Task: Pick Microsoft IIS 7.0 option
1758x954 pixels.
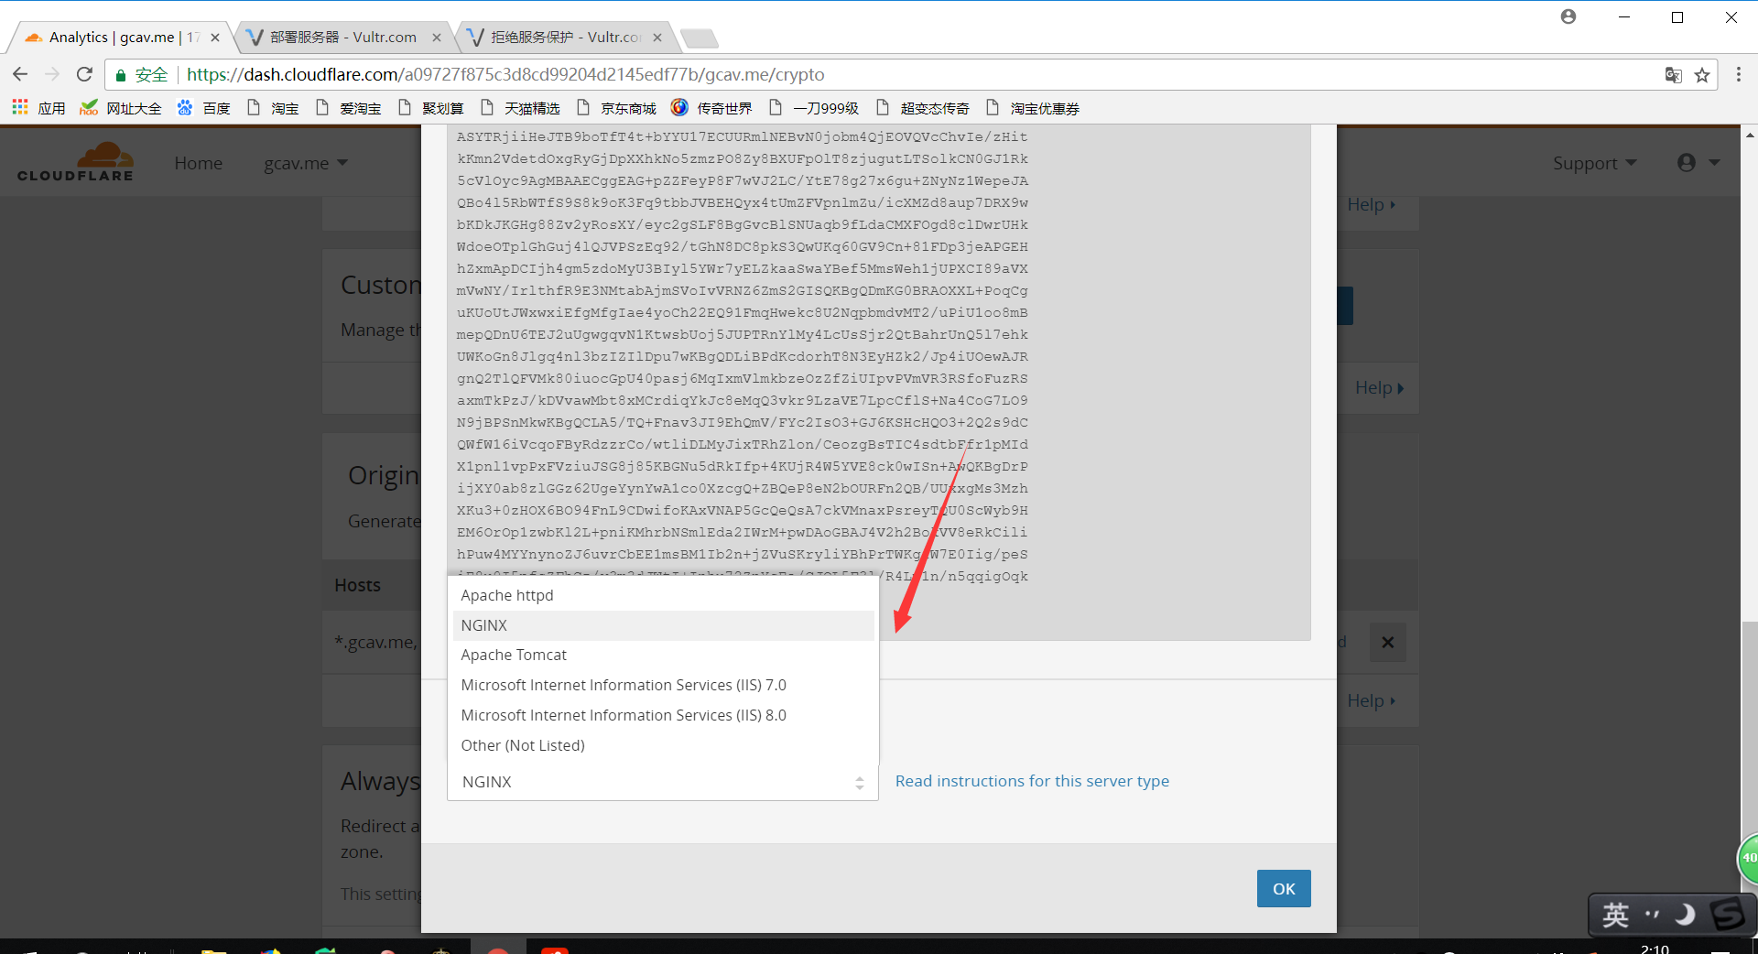Action: (x=663, y=685)
